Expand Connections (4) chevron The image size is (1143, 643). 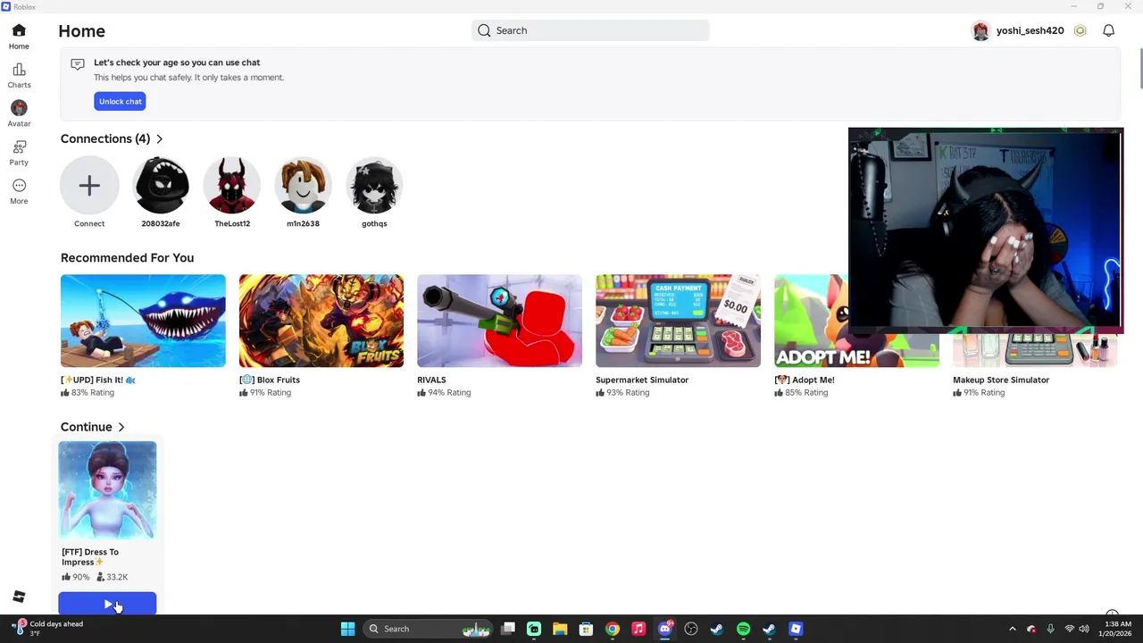159,139
